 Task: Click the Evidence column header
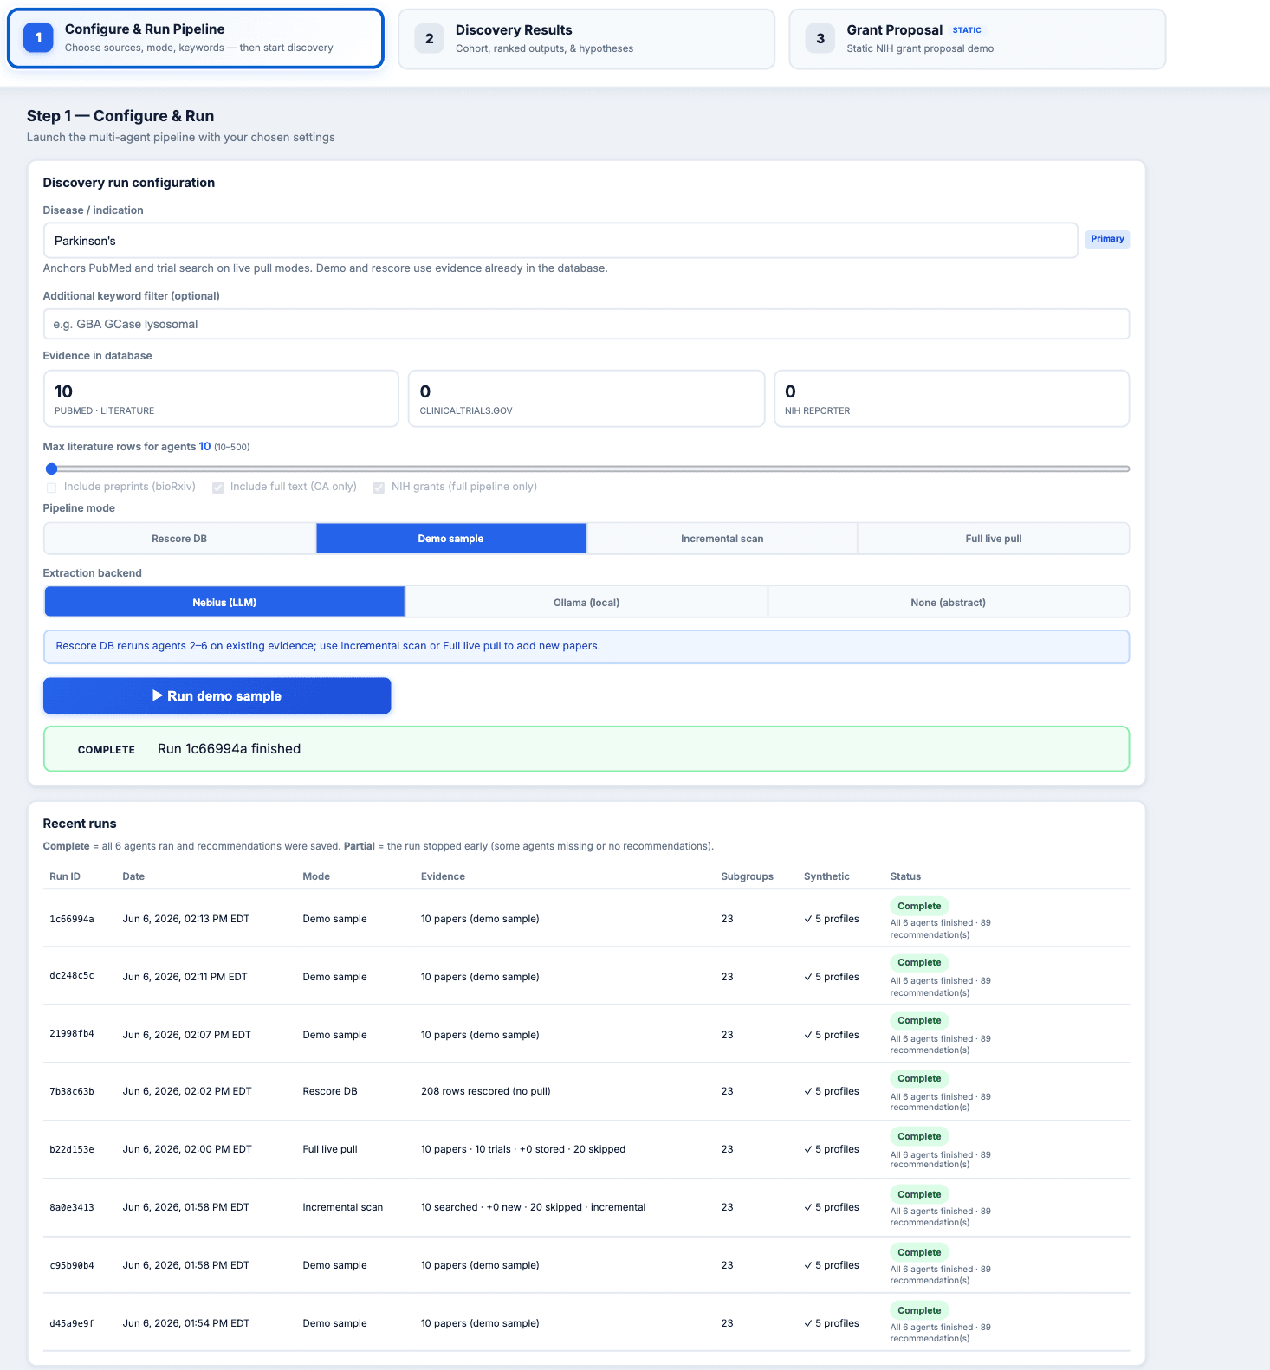point(443,876)
